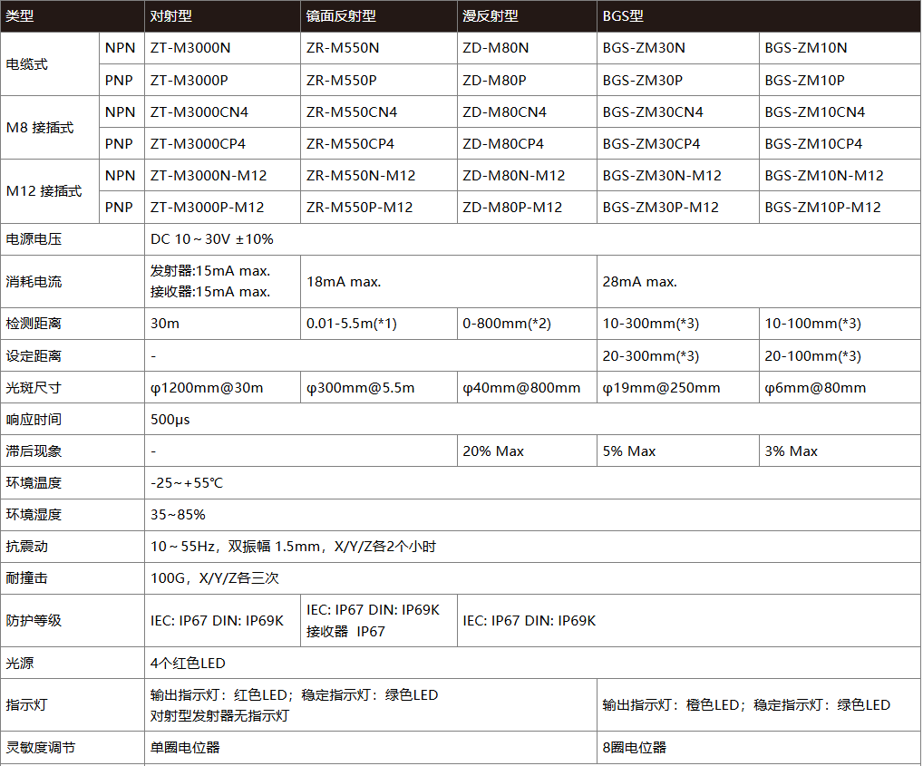Image resolution: width=923 pixels, height=766 pixels.
Task: Click the DC 10~30V ±10% value
Action: point(212,239)
